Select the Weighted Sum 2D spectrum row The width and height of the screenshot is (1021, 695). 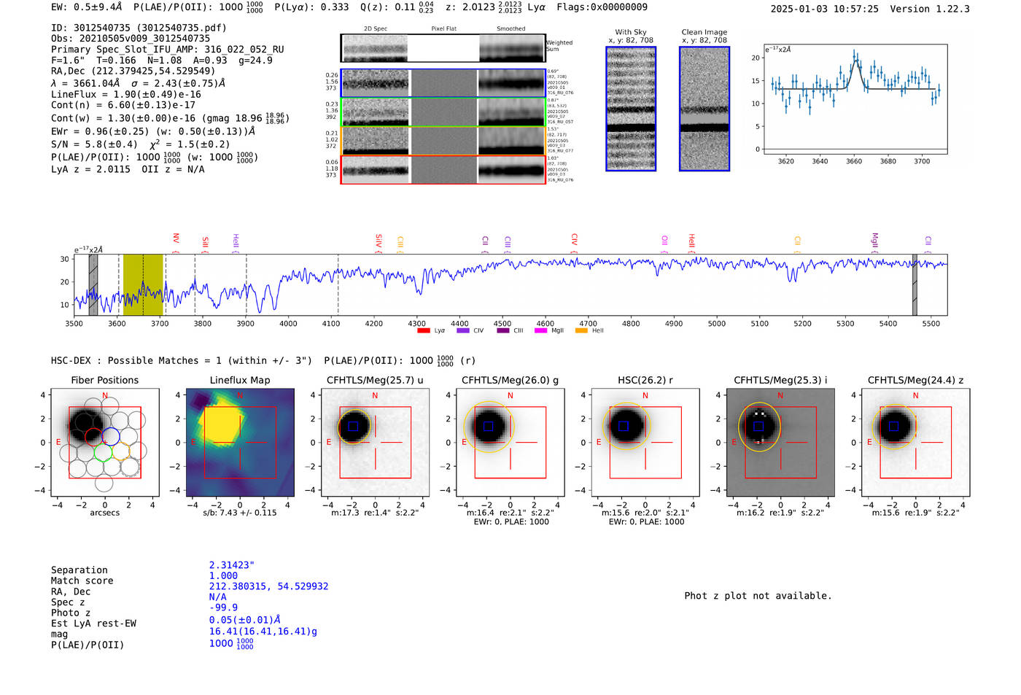(x=443, y=48)
